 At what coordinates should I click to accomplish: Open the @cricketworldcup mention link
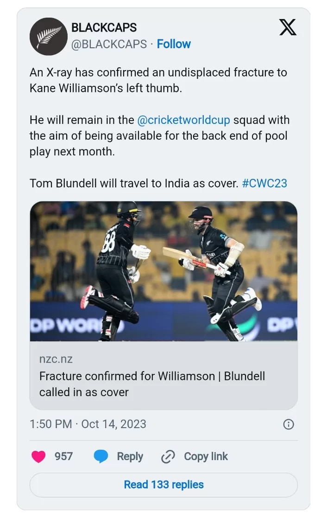coord(183,120)
